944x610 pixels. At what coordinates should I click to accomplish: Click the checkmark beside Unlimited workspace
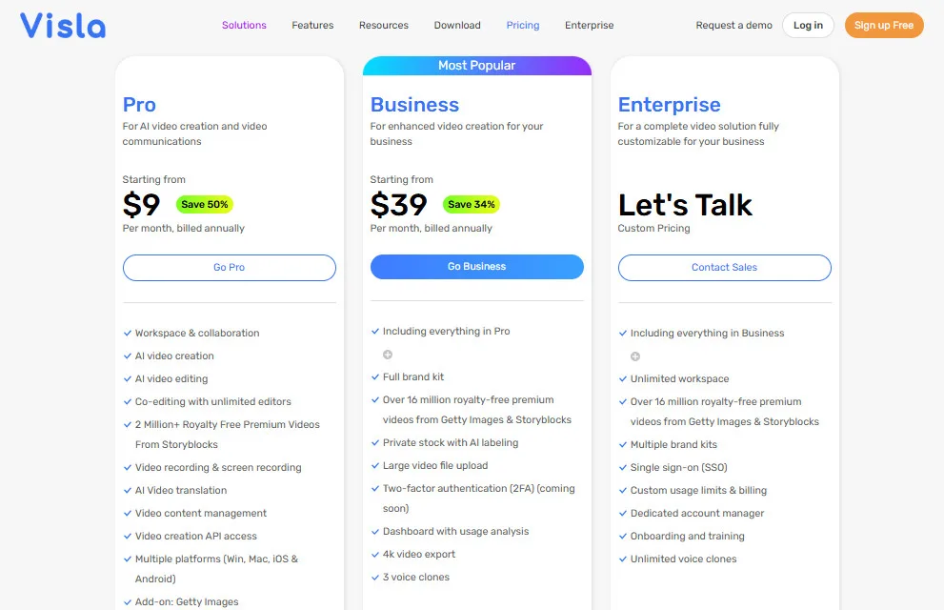point(622,378)
